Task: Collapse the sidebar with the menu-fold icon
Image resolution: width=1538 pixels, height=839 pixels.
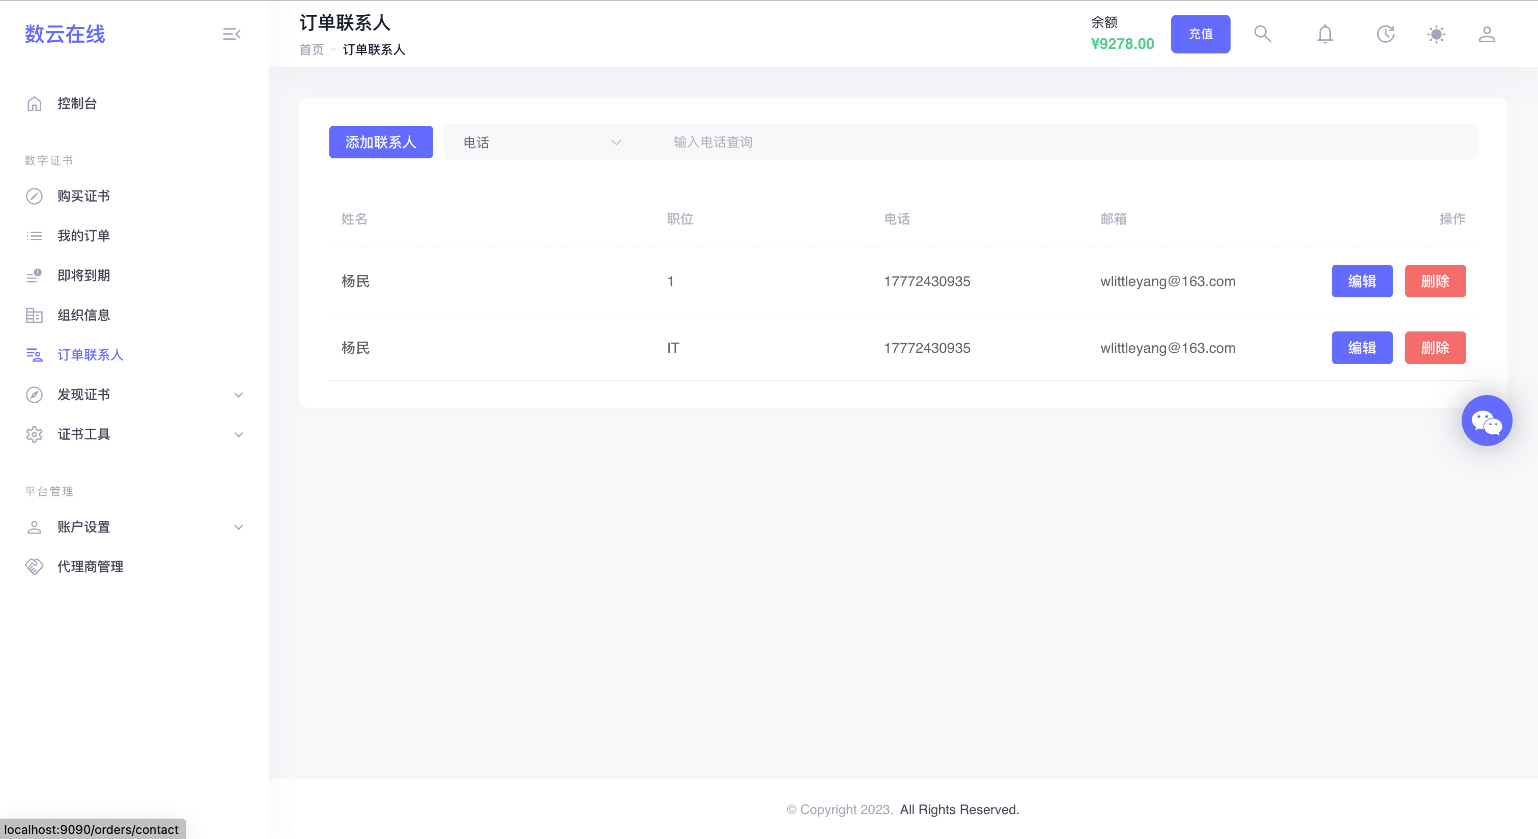Action: point(231,34)
